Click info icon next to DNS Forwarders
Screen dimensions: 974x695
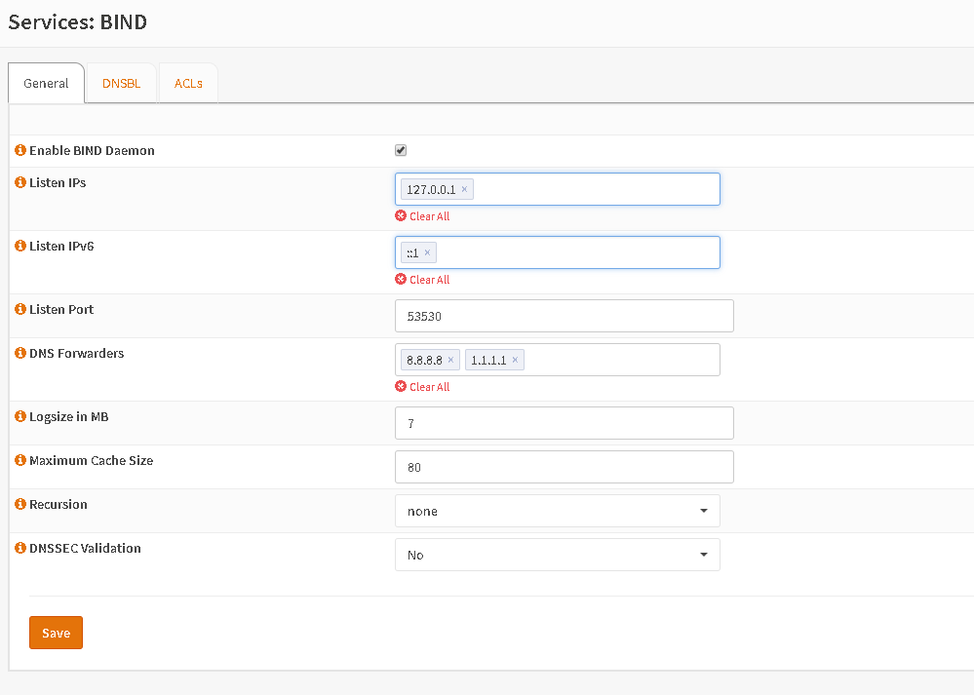(x=20, y=354)
